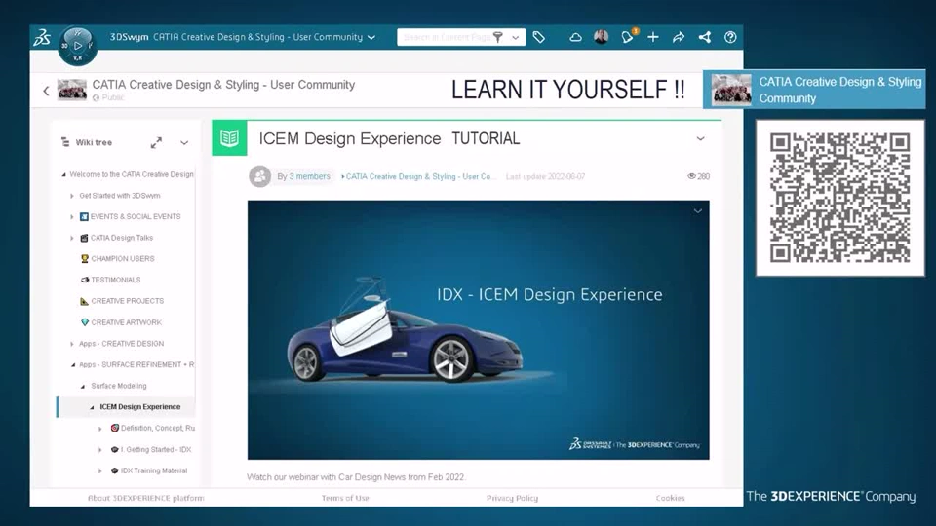Click the CREATIVE ARTWORK diamond icon

(84, 322)
